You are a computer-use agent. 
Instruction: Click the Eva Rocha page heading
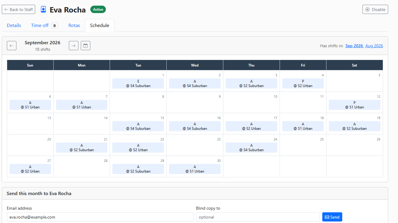(68, 10)
